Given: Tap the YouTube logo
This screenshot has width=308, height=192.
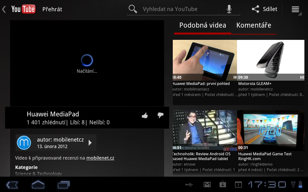Looking at the screenshot, I should [x=23, y=9].
